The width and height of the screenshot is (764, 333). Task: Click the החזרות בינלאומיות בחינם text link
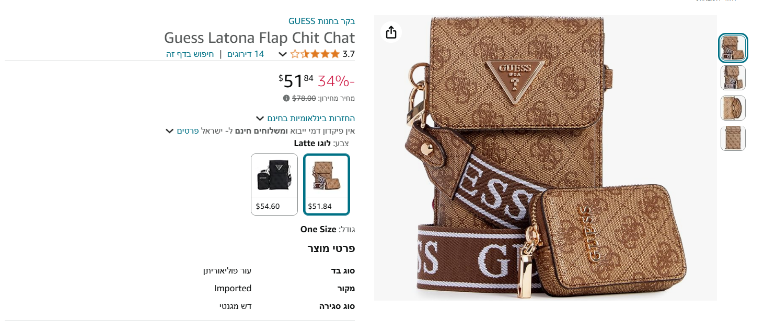311,118
